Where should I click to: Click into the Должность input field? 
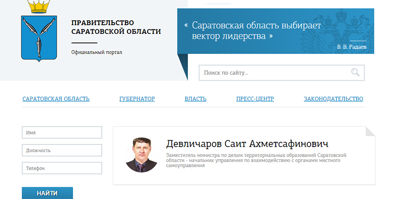point(62,150)
